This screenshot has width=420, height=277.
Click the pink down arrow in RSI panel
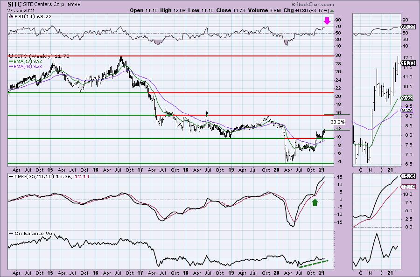(327, 21)
